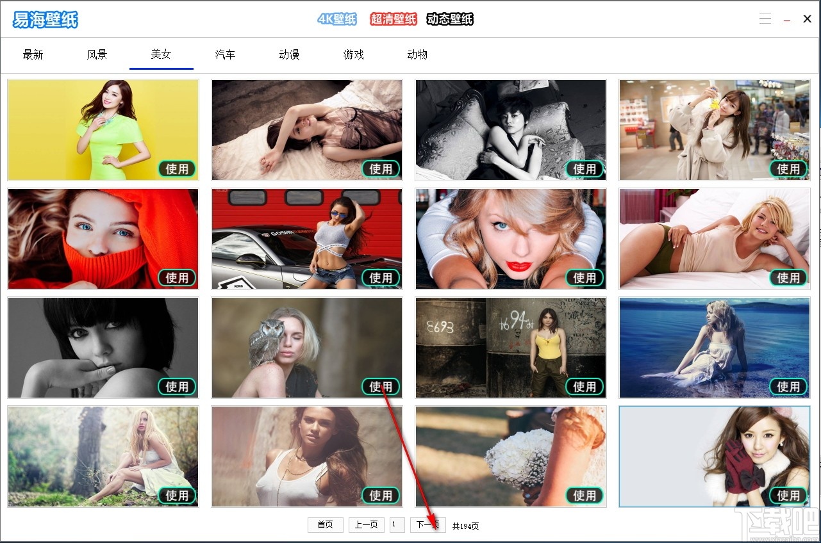Click the thumbnail of girl with red gloves
Viewport: 821px width, 543px height.
tap(714, 456)
